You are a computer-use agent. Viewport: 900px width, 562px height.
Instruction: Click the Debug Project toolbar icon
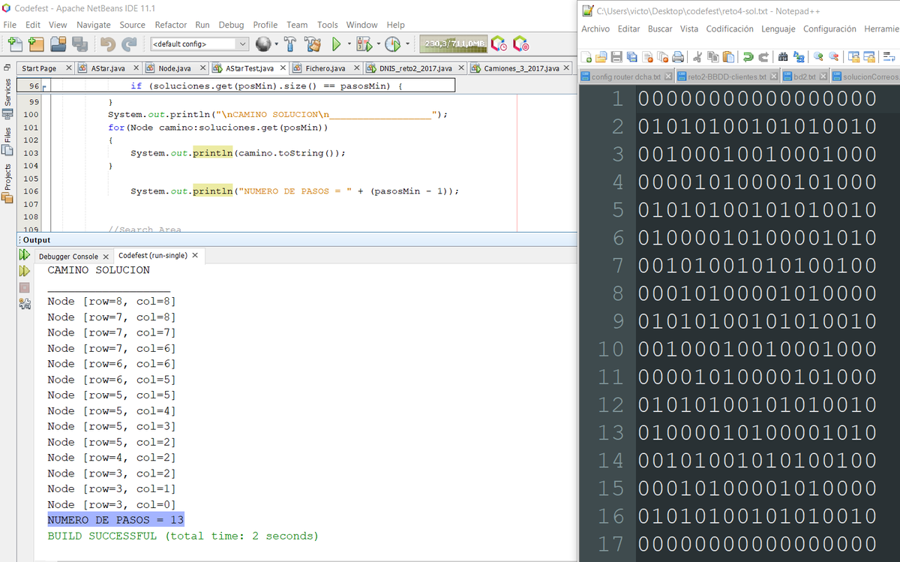364,44
